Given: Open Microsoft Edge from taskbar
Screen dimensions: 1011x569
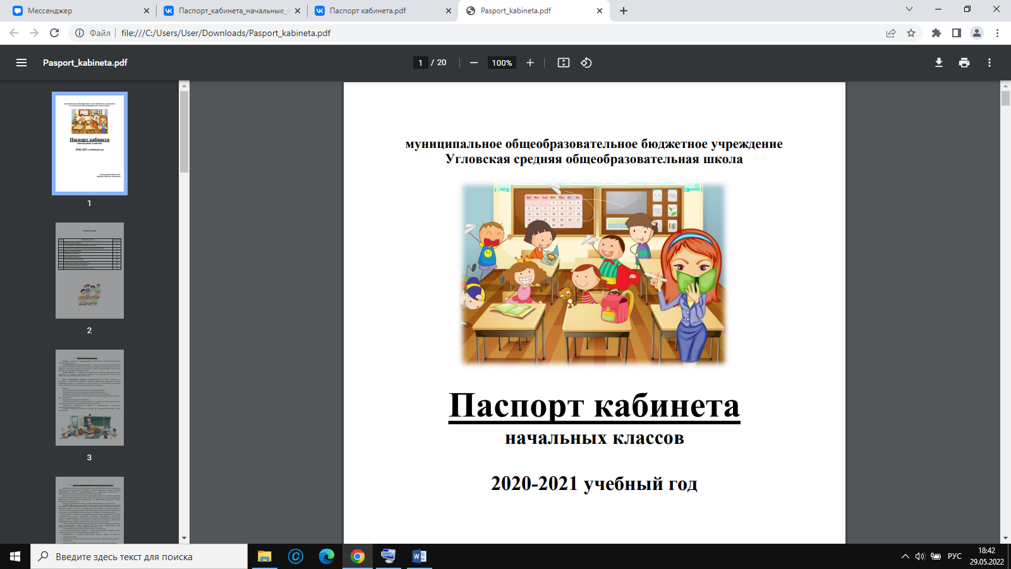Looking at the screenshot, I should (327, 556).
